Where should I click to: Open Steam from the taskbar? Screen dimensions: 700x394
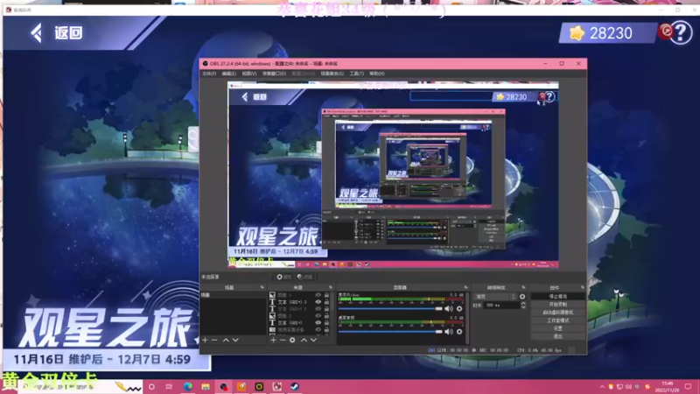pos(295,387)
